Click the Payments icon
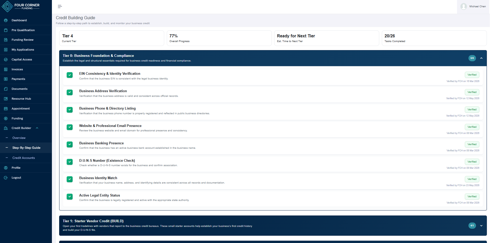This screenshot has height=243, width=490. tap(6, 79)
